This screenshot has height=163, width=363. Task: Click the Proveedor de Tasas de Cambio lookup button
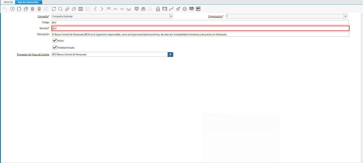tap(170, 54)
